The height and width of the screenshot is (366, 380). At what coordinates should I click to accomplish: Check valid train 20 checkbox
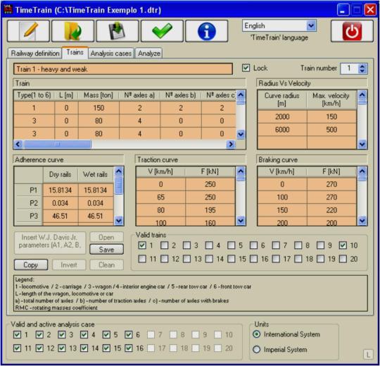pyautogui.click(x=343, y=259)
